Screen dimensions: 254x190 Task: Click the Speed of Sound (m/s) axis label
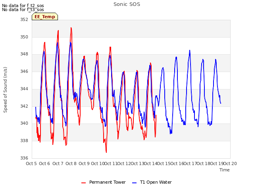(x=5, y=90)
